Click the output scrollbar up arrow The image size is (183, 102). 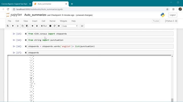(172, 56)
